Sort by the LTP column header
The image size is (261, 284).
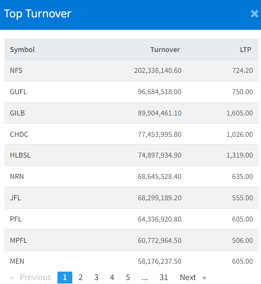[x=246, y=50]
